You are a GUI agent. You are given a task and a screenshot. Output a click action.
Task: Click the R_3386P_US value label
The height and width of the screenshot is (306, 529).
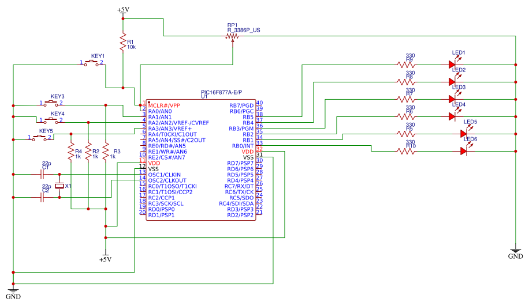[x=244, y=30]
